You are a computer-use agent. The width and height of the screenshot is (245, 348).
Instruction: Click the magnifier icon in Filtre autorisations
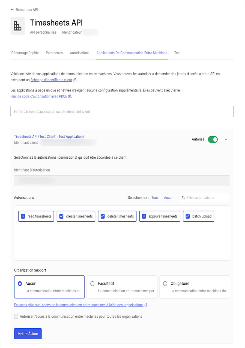pos(183,197)
